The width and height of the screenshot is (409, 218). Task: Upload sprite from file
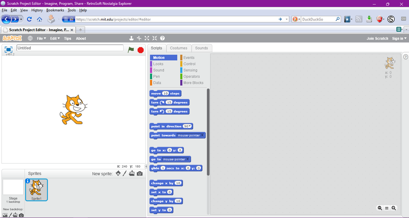point(132,173)
